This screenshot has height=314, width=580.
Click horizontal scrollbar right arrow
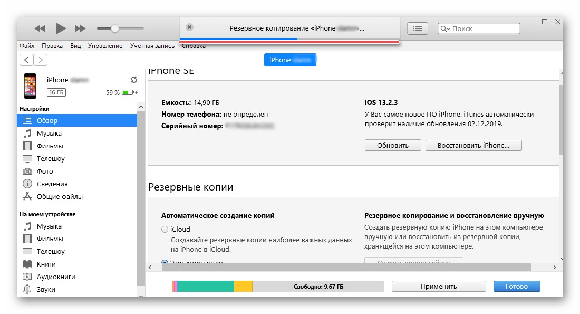555,267
